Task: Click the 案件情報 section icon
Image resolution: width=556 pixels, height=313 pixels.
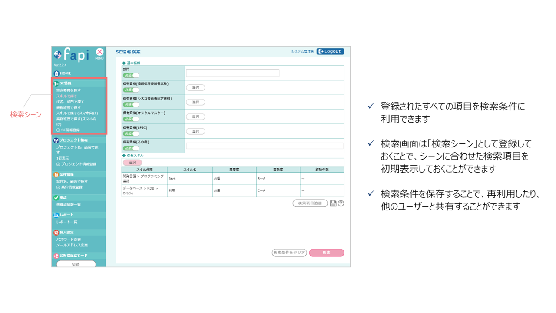Action: coord(56,174)
